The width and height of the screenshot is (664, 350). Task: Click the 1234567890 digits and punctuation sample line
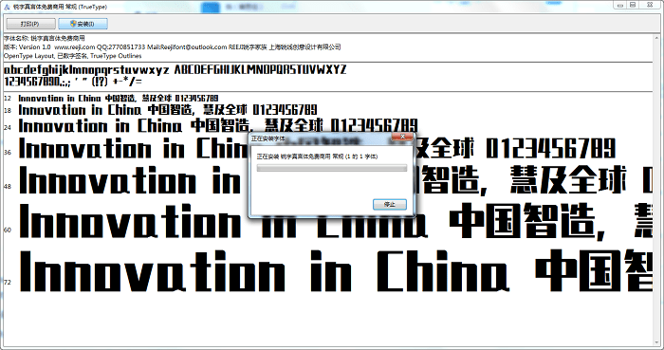coord(73,82)
